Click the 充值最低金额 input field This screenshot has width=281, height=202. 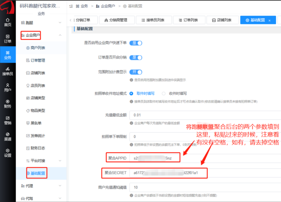205,115
